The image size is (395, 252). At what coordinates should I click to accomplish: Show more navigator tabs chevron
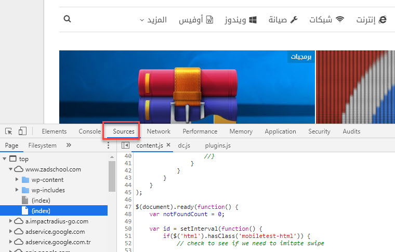pos(69,145)
